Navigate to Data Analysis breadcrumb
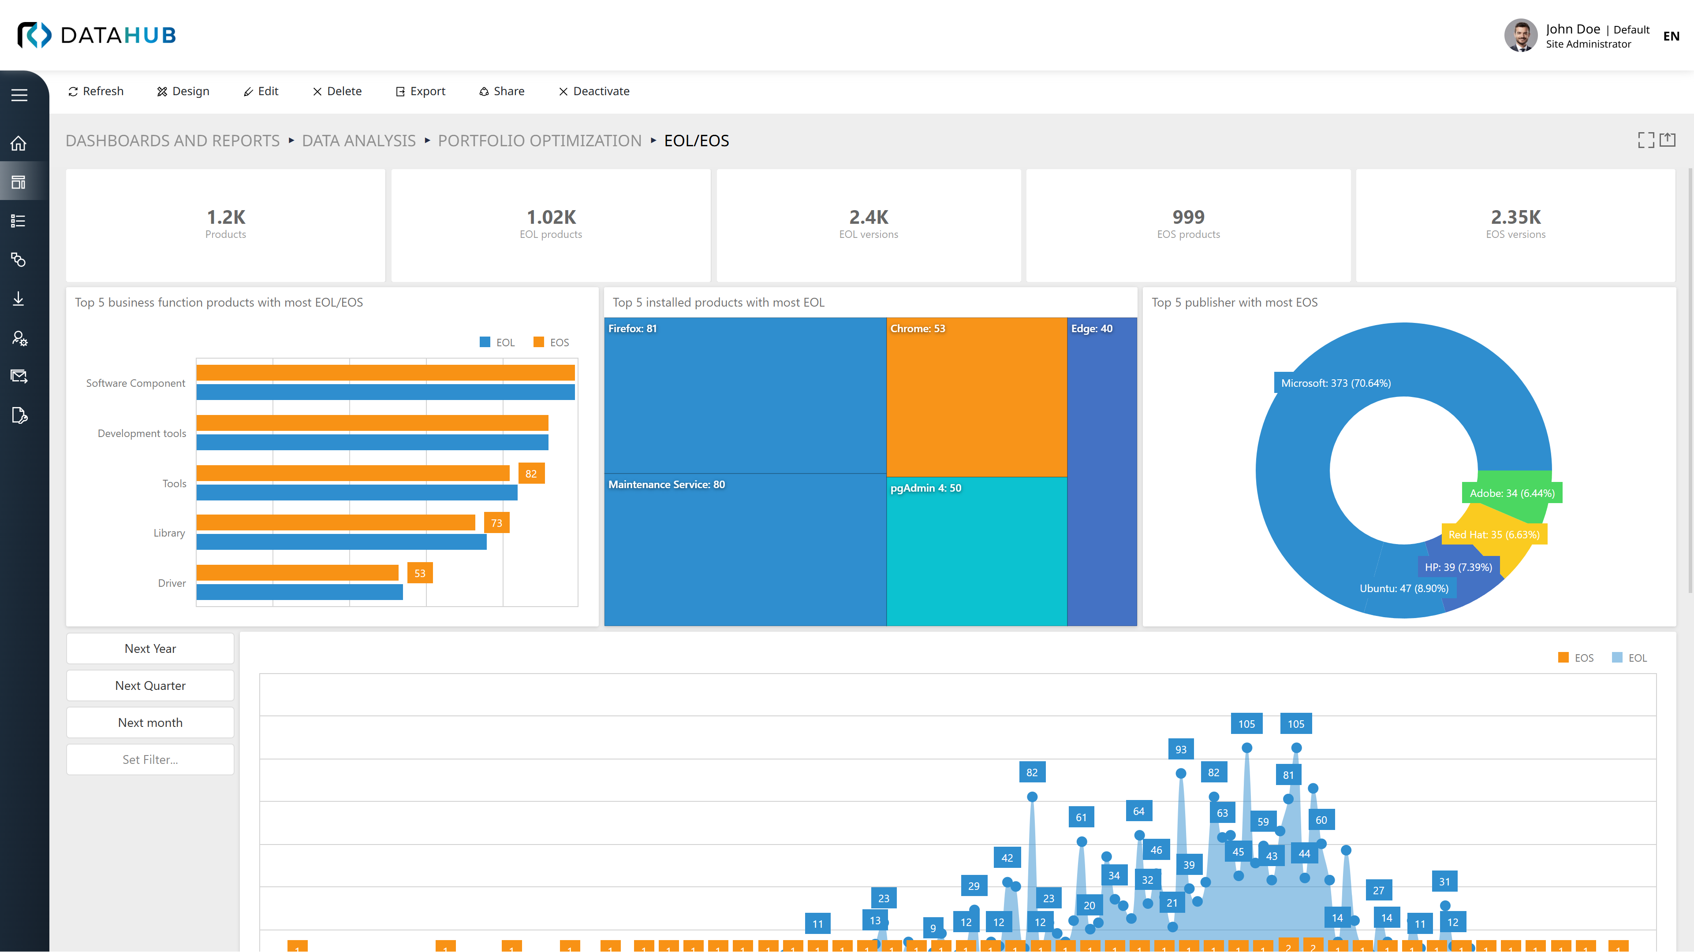This screenshot has width=1694, height=952. [358, 141]
